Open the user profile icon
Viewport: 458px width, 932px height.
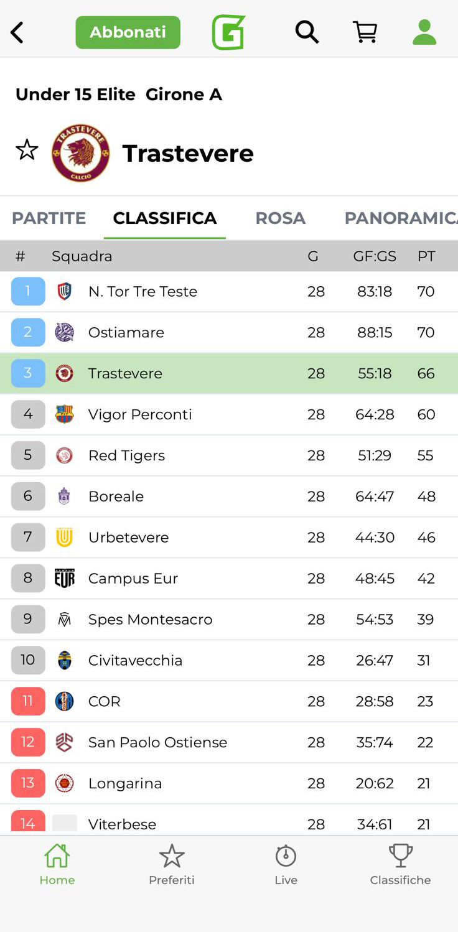pos(424,32)
